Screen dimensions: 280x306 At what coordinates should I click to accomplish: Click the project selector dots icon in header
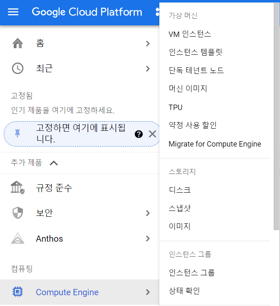[x=157, y=12]
